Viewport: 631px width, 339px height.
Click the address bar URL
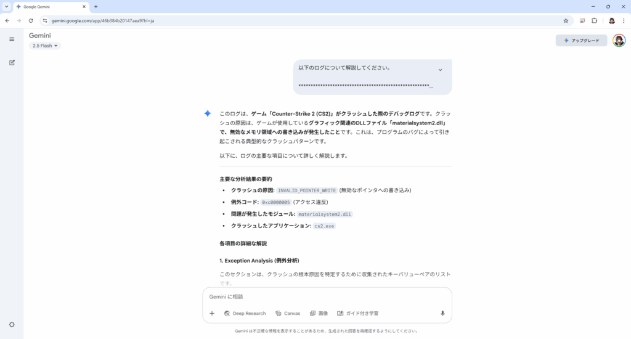coord(103,20)
